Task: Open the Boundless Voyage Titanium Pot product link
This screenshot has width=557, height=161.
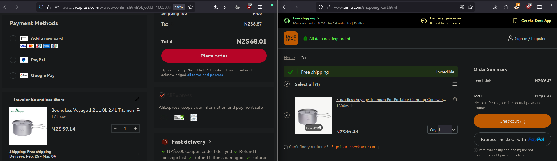Action: [391, 100]
